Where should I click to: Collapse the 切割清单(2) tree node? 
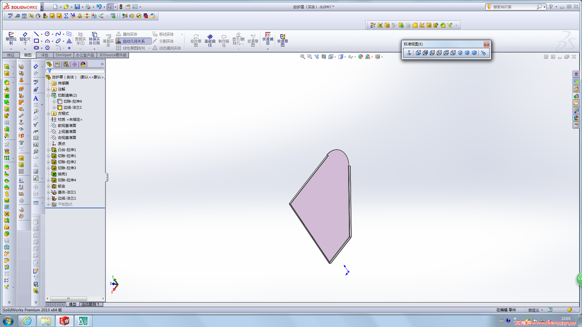point(48,95)
